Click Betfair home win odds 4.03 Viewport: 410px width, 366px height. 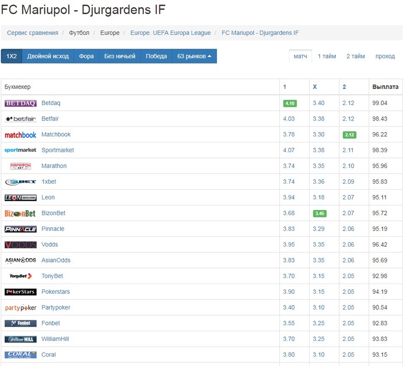tap(289, 119)
